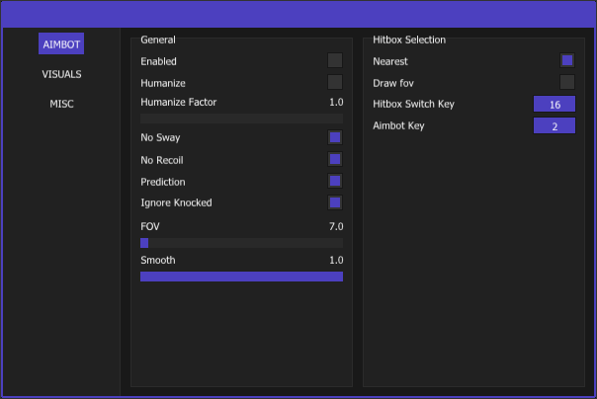Click the Humanize Factor slider track
The height and width of the screenshot is (399, 597).
pos(241,119)
